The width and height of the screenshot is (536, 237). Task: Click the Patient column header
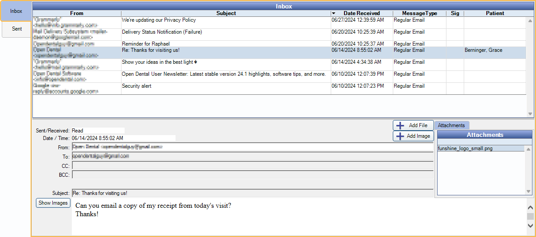(x=494, y=13)
